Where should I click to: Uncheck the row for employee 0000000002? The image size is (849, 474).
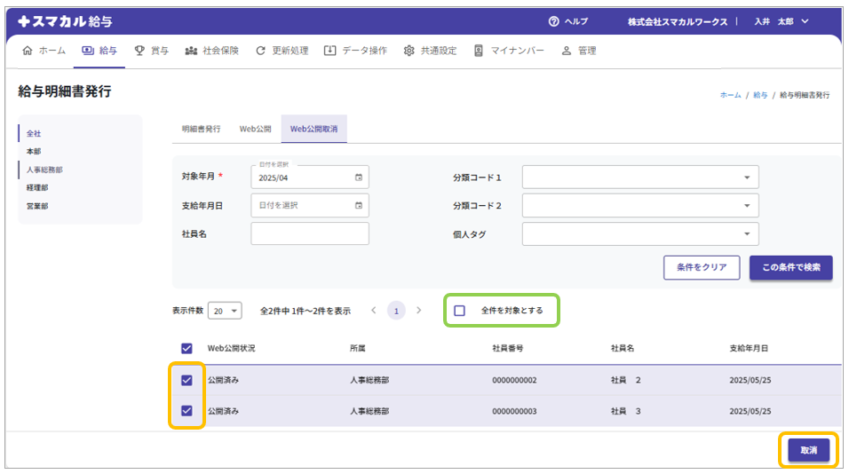click(x=186, y=380)
